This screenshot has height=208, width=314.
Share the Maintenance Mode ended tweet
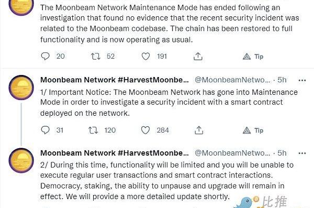point(198,57)
